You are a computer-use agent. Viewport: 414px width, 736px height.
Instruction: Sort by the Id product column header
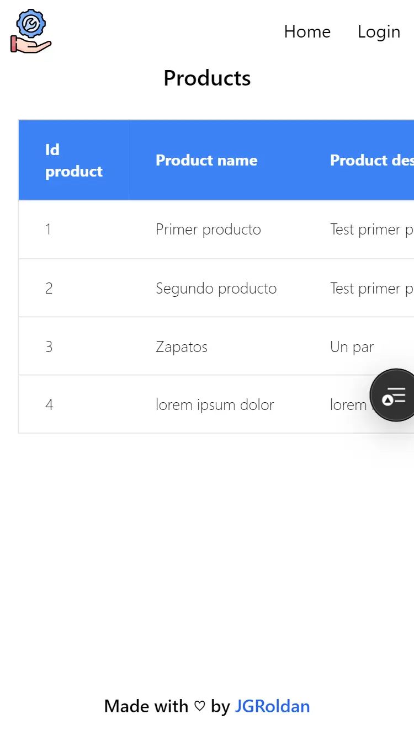(x=73, y=160)
